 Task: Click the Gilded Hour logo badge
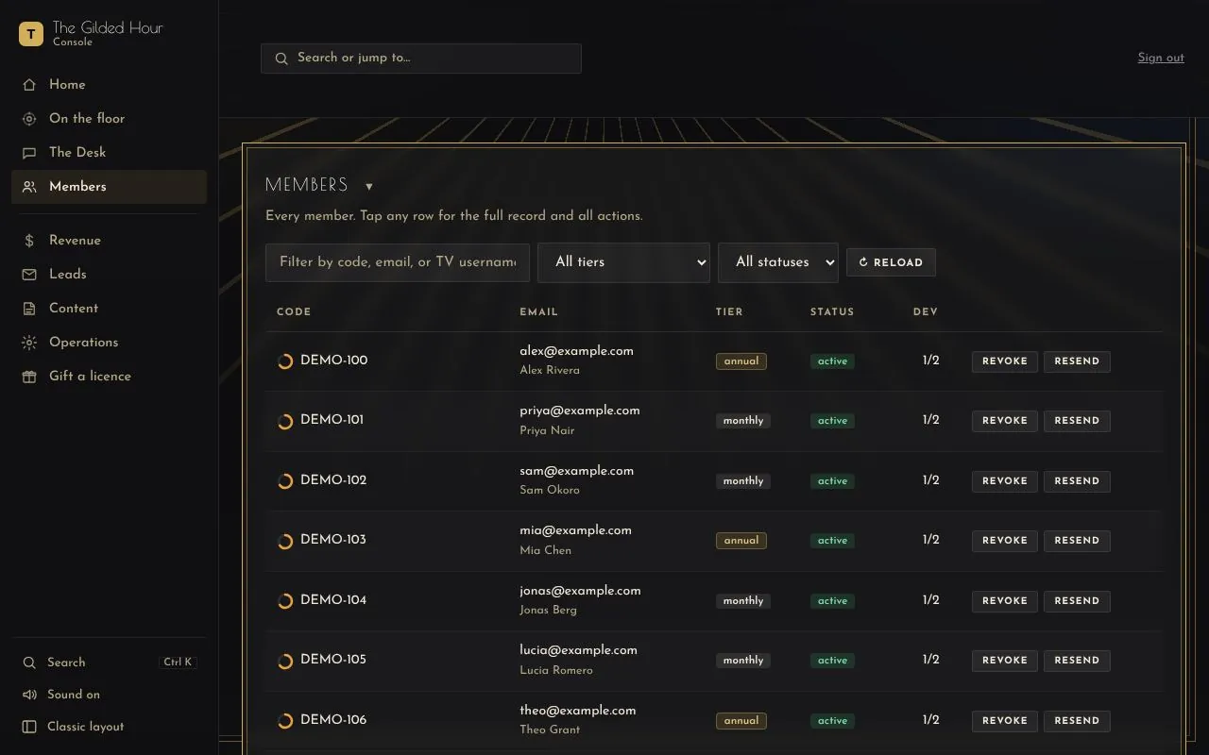click(x=31, y=34)
